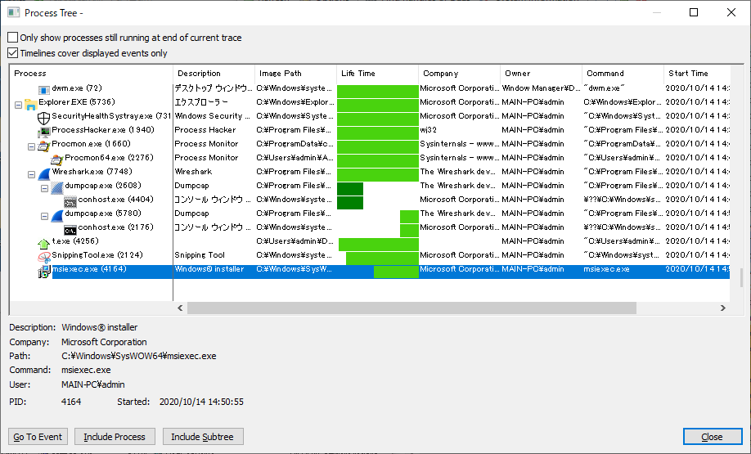
Task: Click the Description column header
Action: click(x=214, y=74)
